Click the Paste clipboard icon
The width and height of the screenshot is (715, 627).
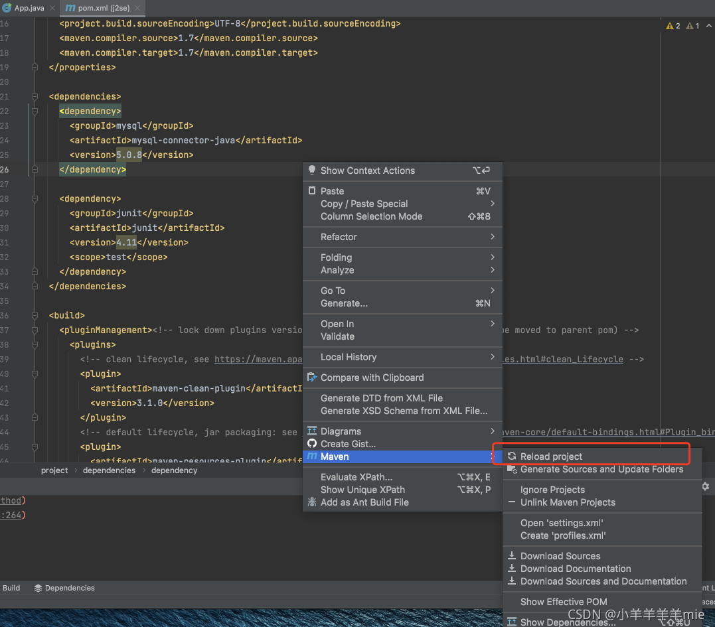click(312, 190)
